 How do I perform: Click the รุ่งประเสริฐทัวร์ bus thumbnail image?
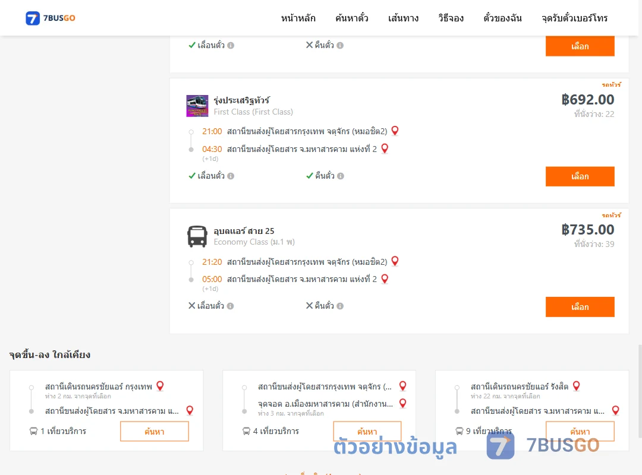(197, 106)
